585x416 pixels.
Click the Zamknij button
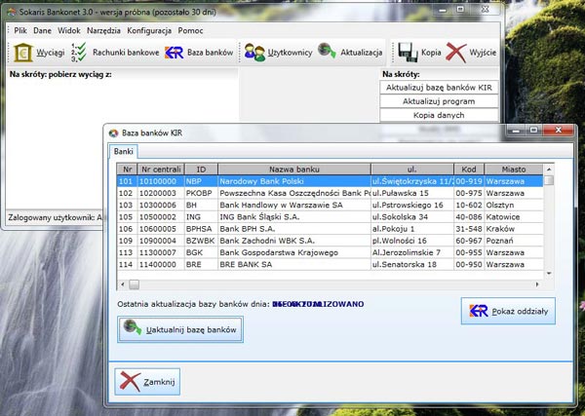point(147,382)
